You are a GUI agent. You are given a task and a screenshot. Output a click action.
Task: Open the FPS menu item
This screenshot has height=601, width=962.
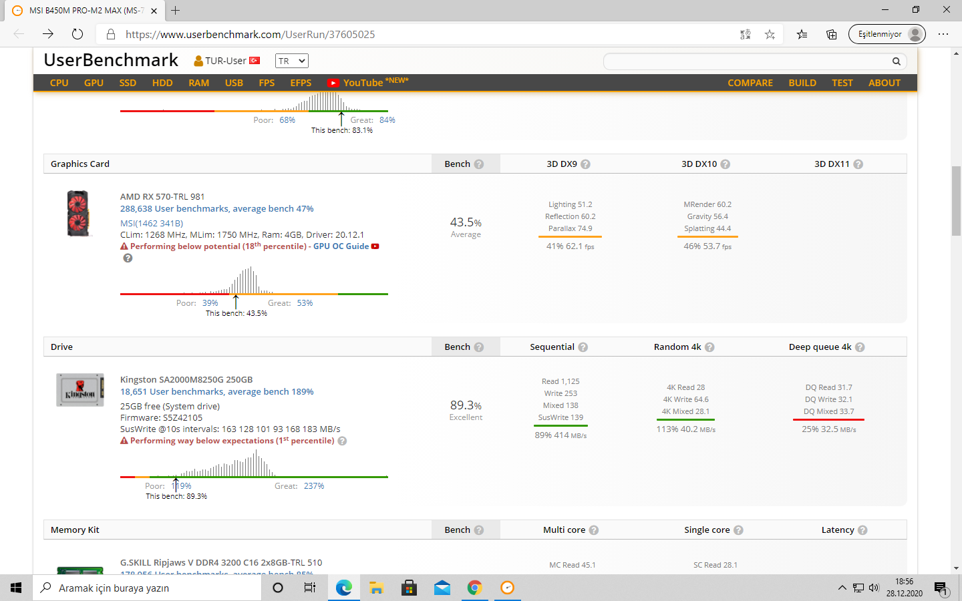(267, 83)
